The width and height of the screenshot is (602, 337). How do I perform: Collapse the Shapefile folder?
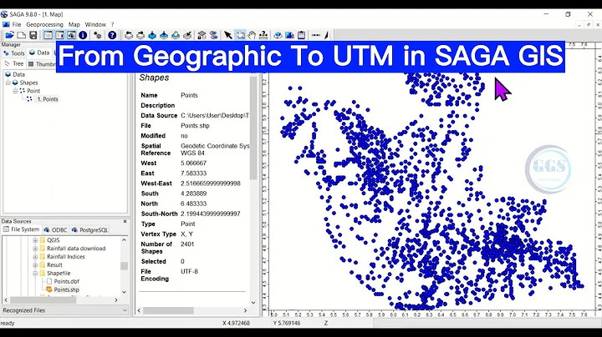(x=35, y=273)
